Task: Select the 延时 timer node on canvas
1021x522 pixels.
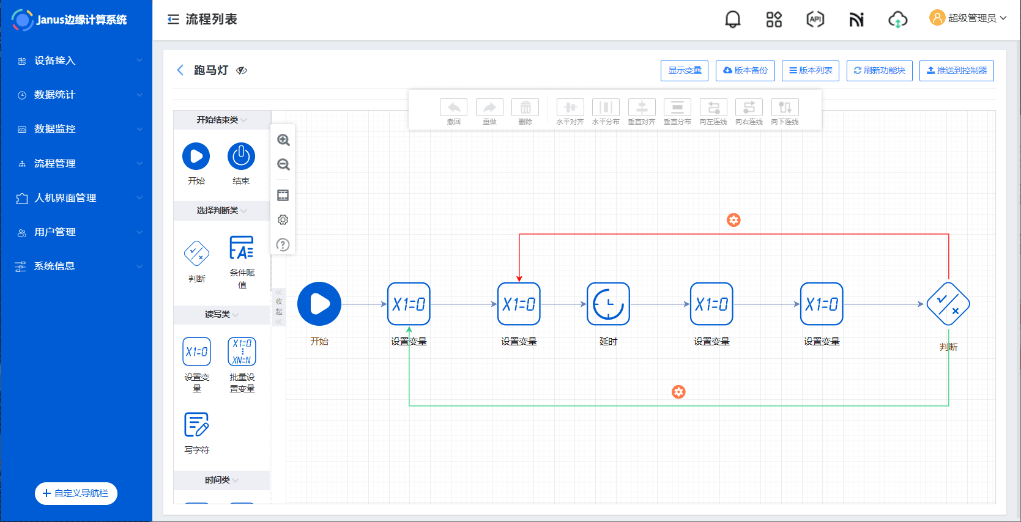Action: pos(608,304)
